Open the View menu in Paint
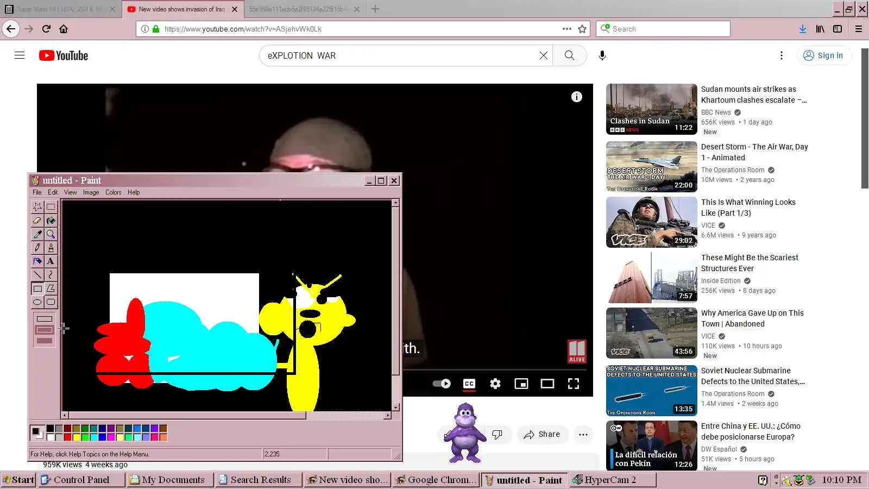This screenshot has height=489, width=869. (x=71, y=192)
